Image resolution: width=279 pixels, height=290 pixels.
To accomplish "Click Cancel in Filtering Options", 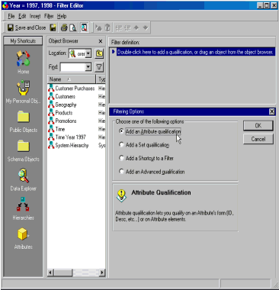I will click(x=258, y=139).
